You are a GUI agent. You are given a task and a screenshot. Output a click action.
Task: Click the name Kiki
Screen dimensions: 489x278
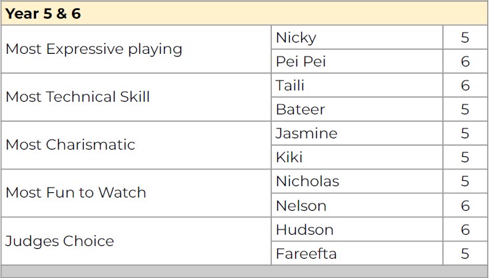click(x=289, y=157)
